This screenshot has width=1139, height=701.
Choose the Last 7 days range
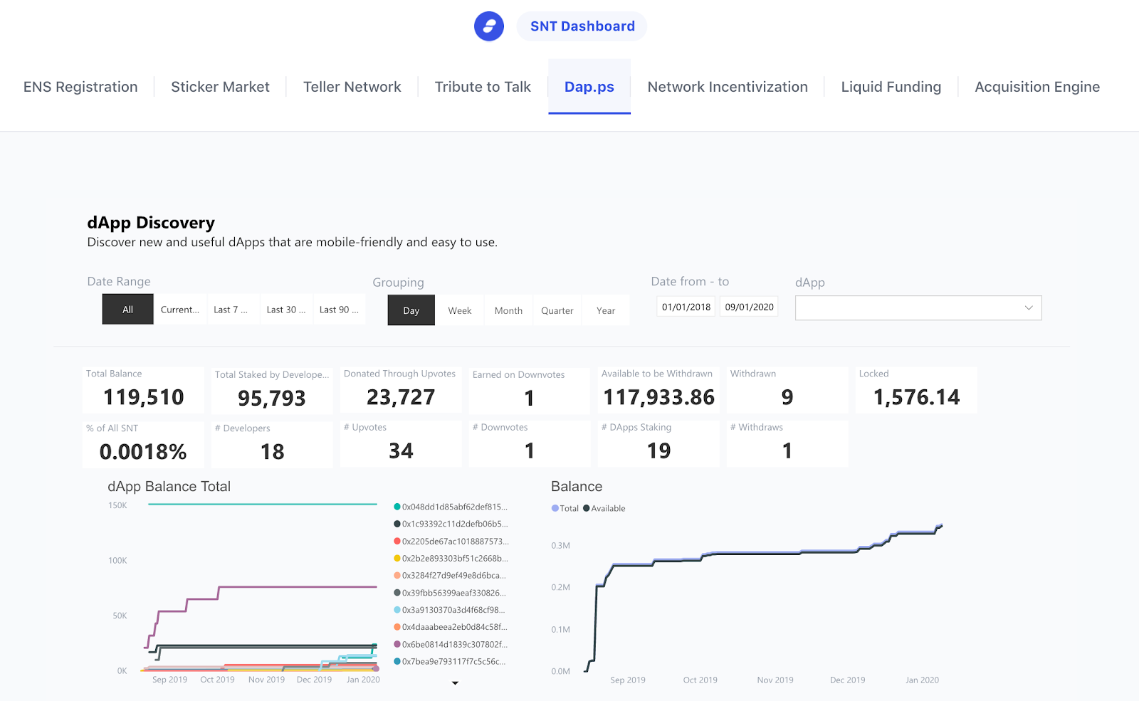pos(233,309)
